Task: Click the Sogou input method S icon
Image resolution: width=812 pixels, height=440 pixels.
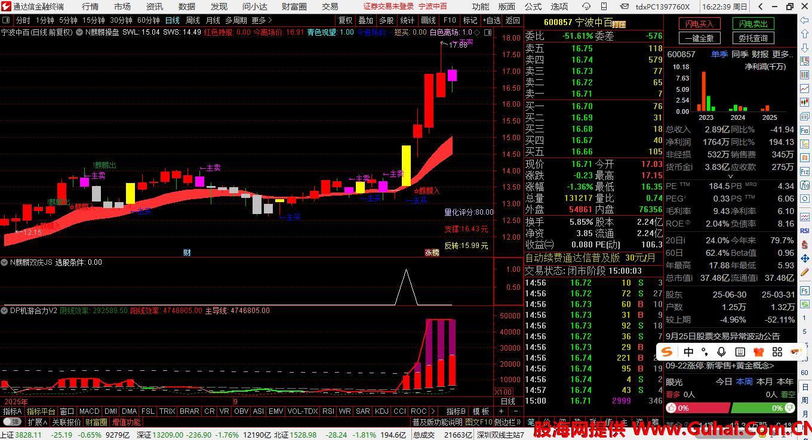Action: [668, 352]
